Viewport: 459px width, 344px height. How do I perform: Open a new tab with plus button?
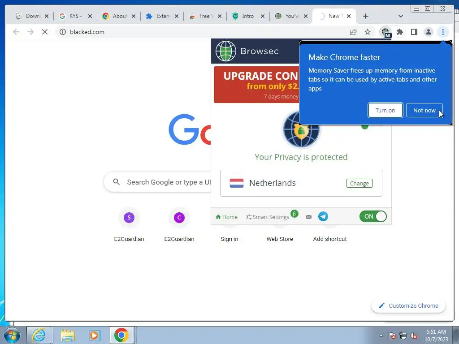366,16
